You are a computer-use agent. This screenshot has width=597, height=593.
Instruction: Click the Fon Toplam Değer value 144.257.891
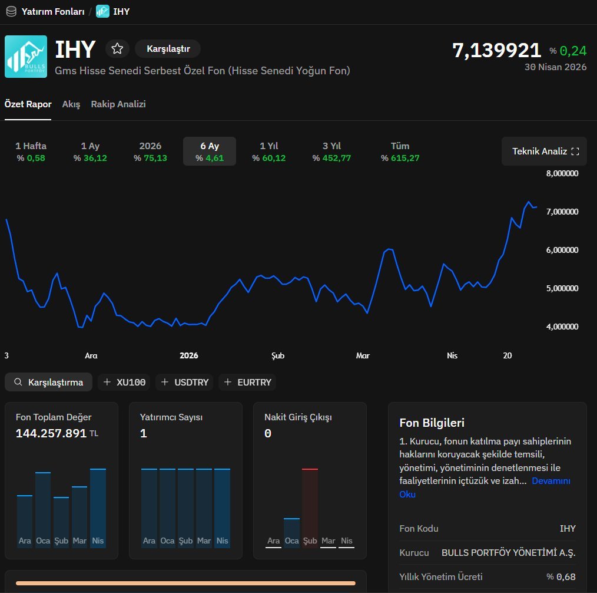click(51, 433)
